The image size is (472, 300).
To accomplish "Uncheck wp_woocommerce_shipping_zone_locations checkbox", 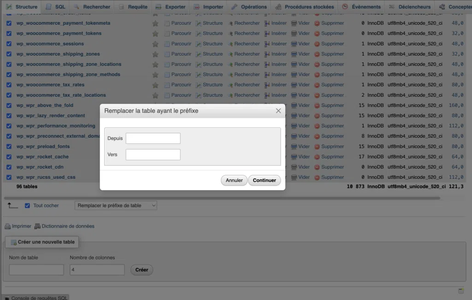I will (9, 65).
